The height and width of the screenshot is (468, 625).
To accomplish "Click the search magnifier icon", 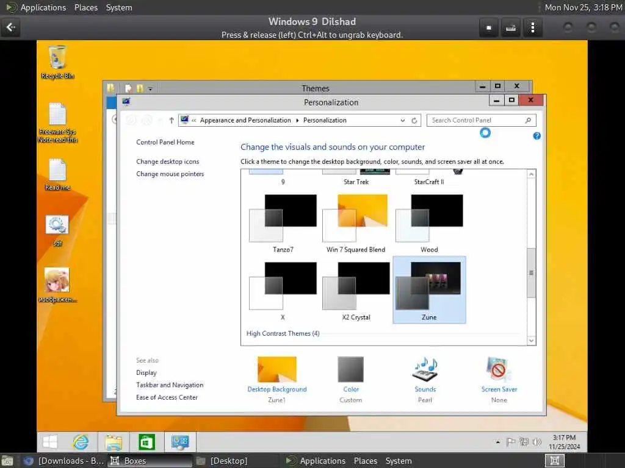I will [528, 120].
